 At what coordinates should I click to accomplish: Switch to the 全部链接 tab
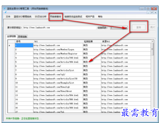(11, 36)
